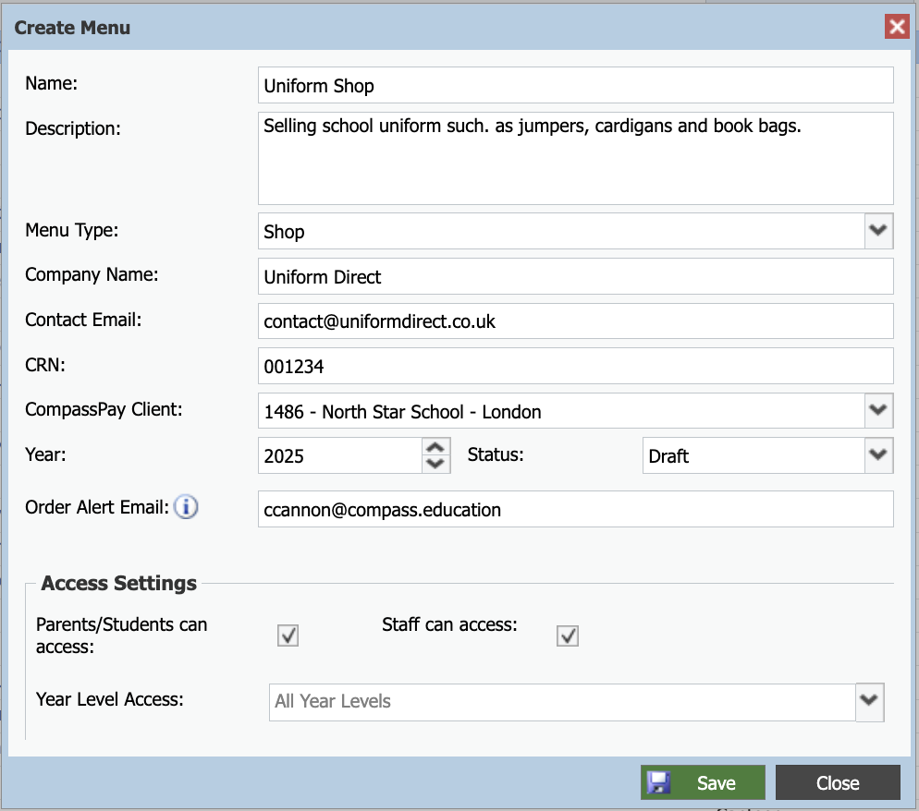
Task: Decrease the Year using the down arrow
Action: [x=435, y=464]
